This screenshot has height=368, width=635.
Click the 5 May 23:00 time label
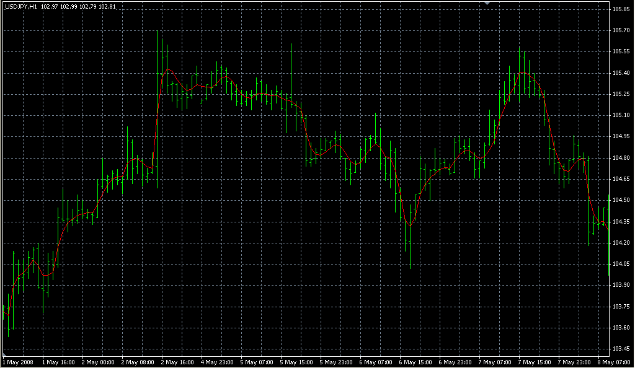(x=336, y=362)
